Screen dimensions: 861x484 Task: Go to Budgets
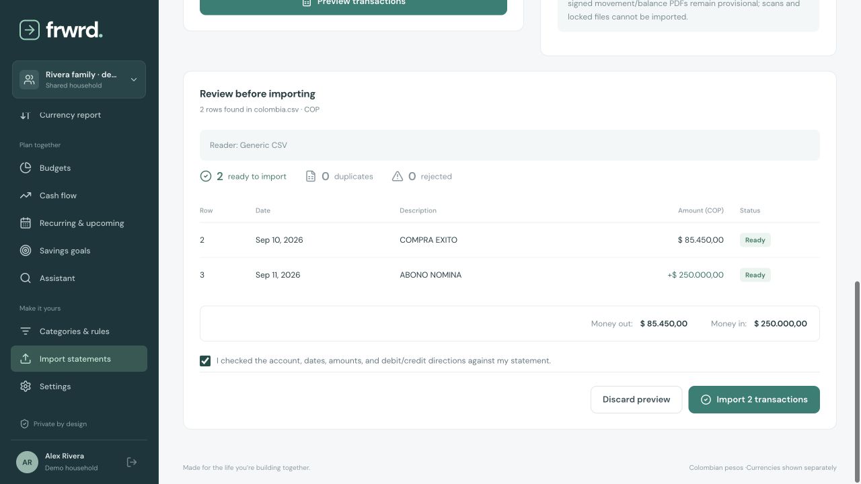tap(79, 168)
